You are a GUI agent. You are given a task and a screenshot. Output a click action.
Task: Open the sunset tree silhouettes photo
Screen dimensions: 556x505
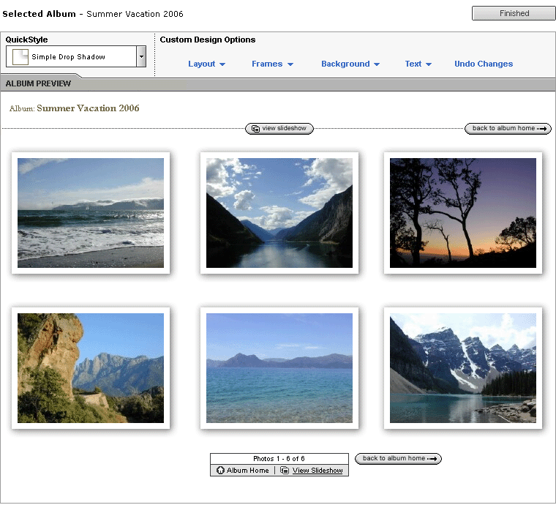[x=463, y=213]
